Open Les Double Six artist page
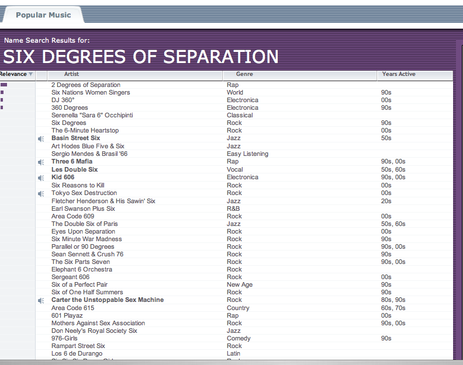Viewport: 463px width, 365px height. point(74,169)
